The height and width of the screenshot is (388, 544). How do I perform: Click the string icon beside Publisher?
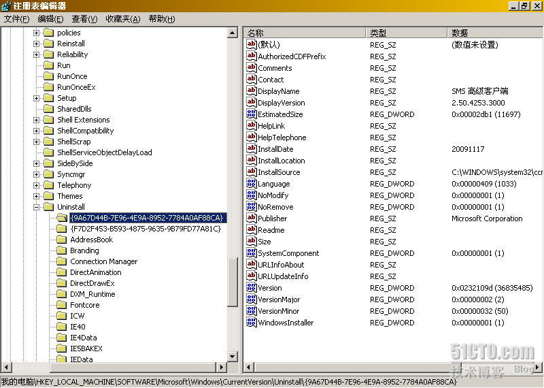[251, 218]
